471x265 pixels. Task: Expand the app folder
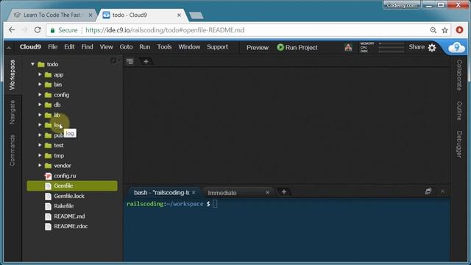(40, 74)
